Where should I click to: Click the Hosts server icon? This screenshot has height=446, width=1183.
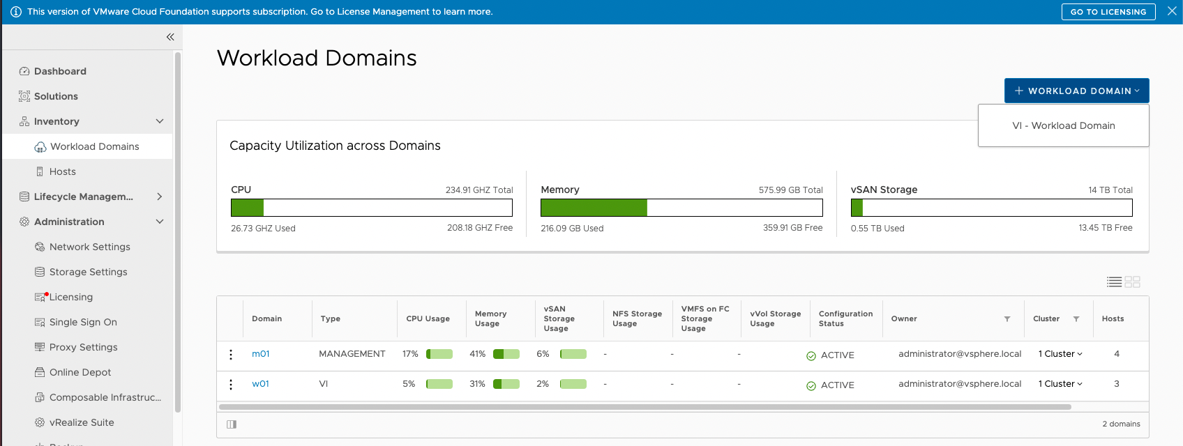pos(40,171)
